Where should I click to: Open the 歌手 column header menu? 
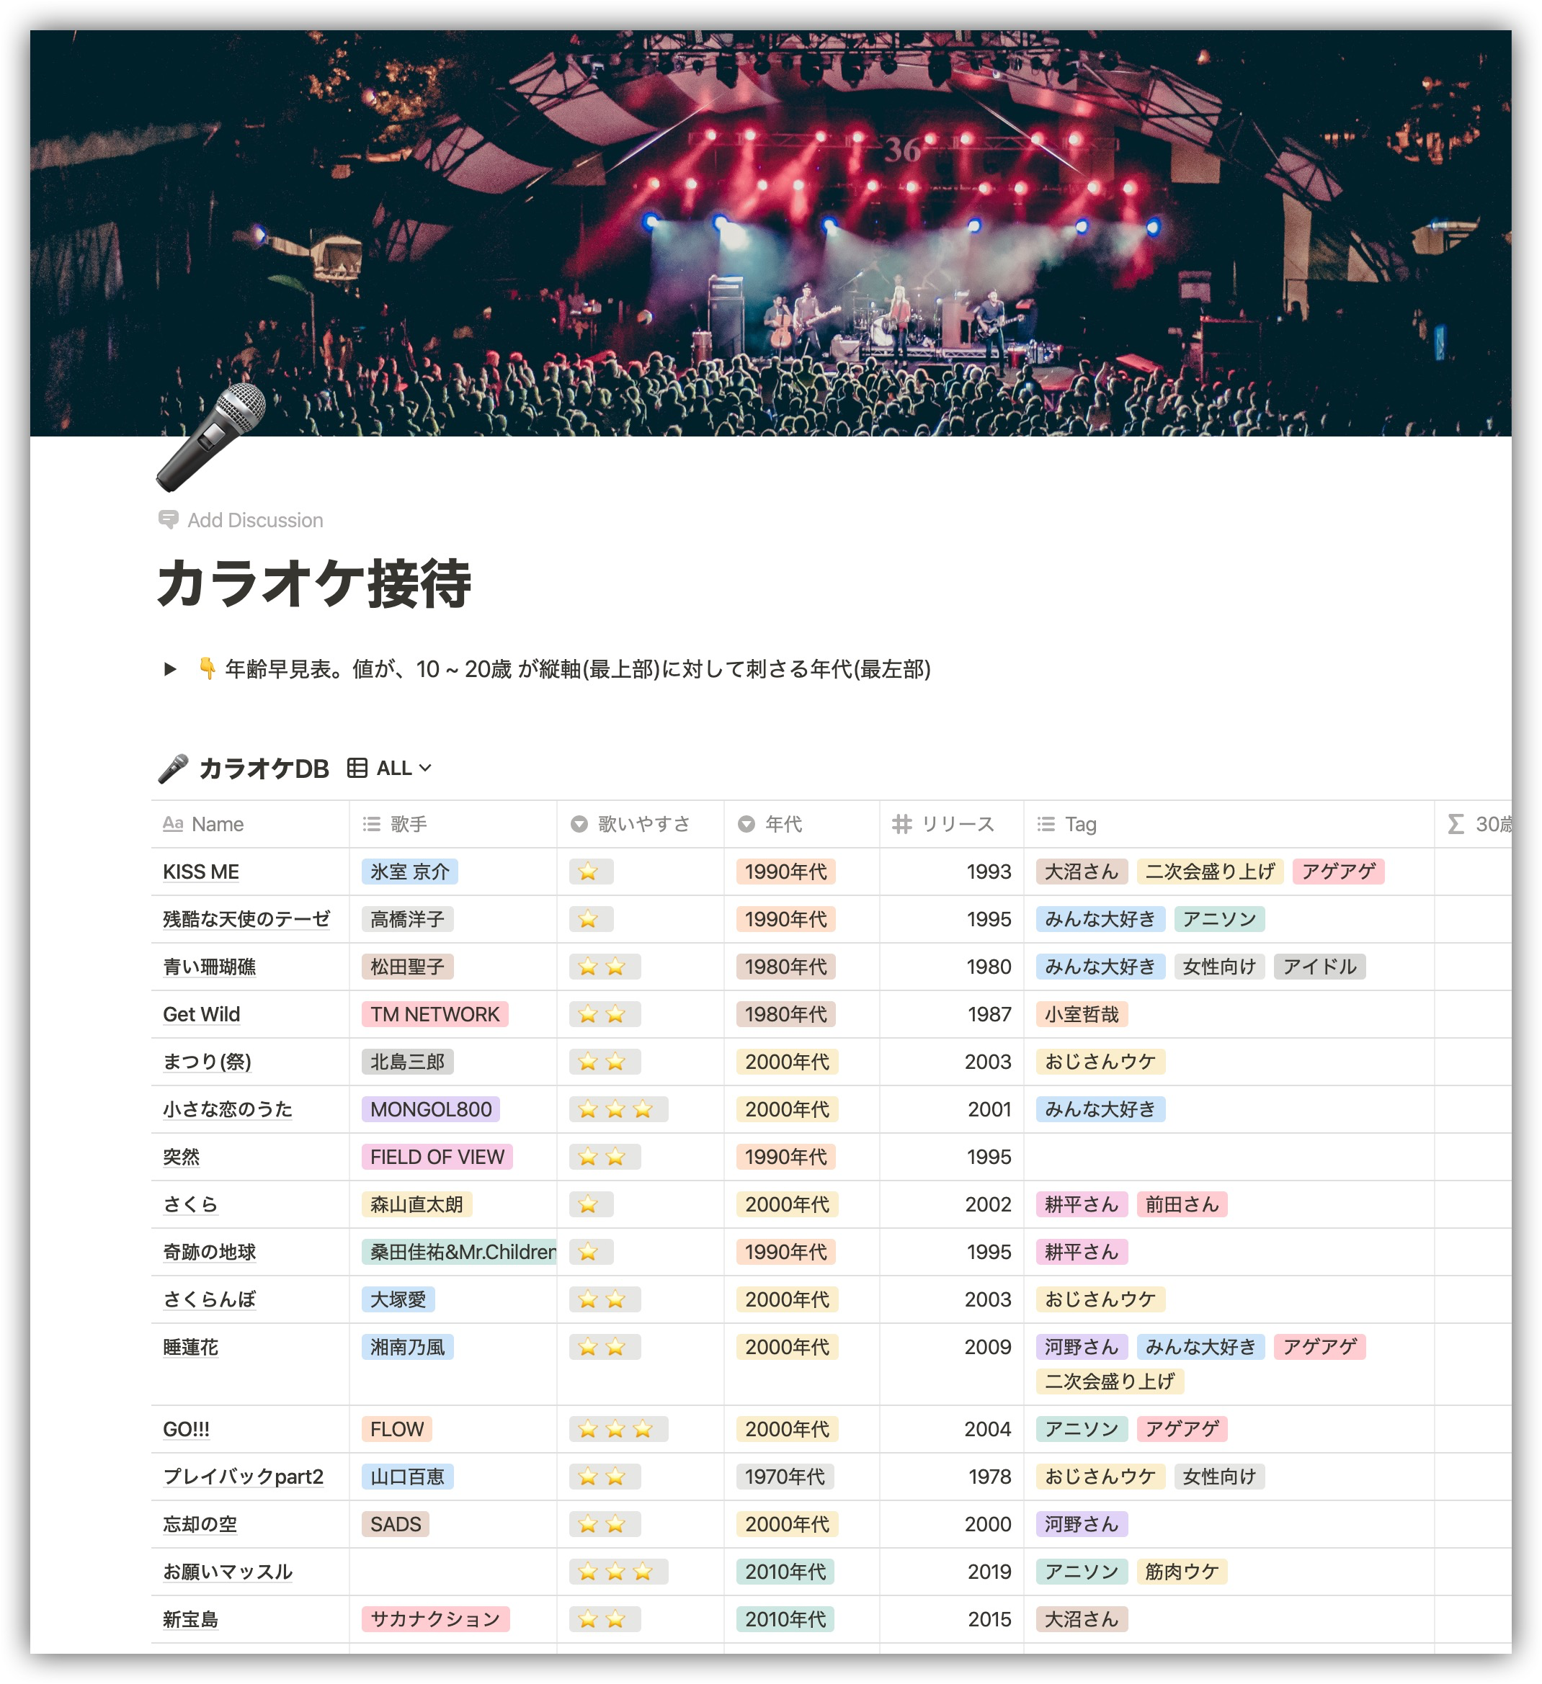click(453, 823)
